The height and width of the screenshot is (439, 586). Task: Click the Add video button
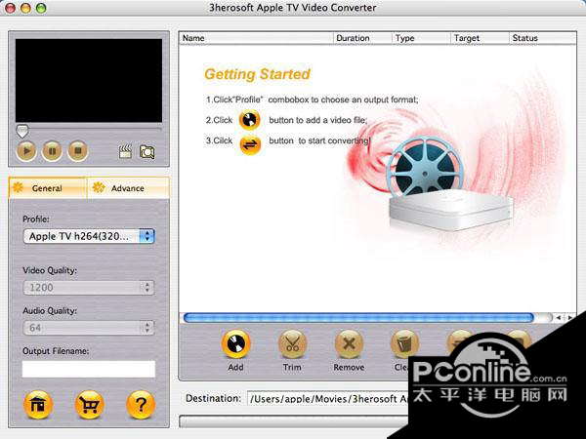coord(235,344)
